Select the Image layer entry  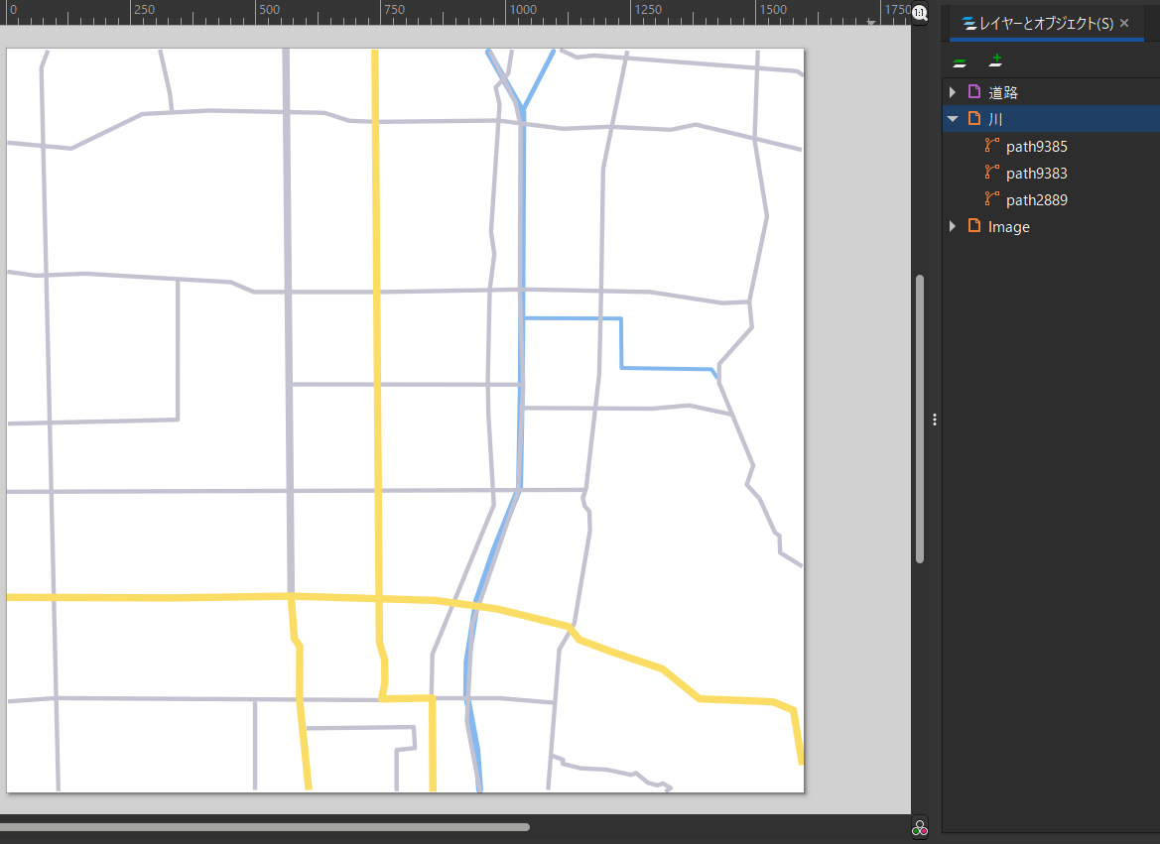(1010, 226)
